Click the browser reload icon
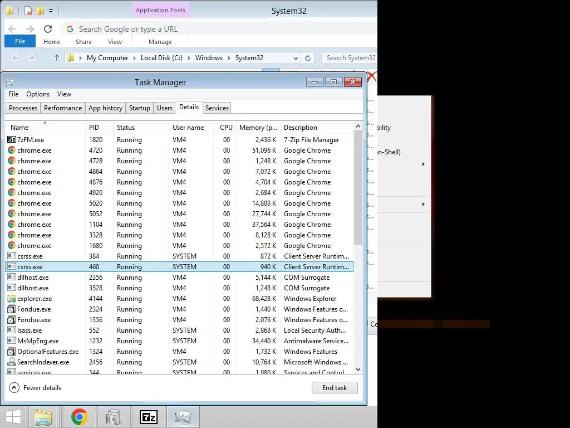570x428 pixels. coord(48,29)
